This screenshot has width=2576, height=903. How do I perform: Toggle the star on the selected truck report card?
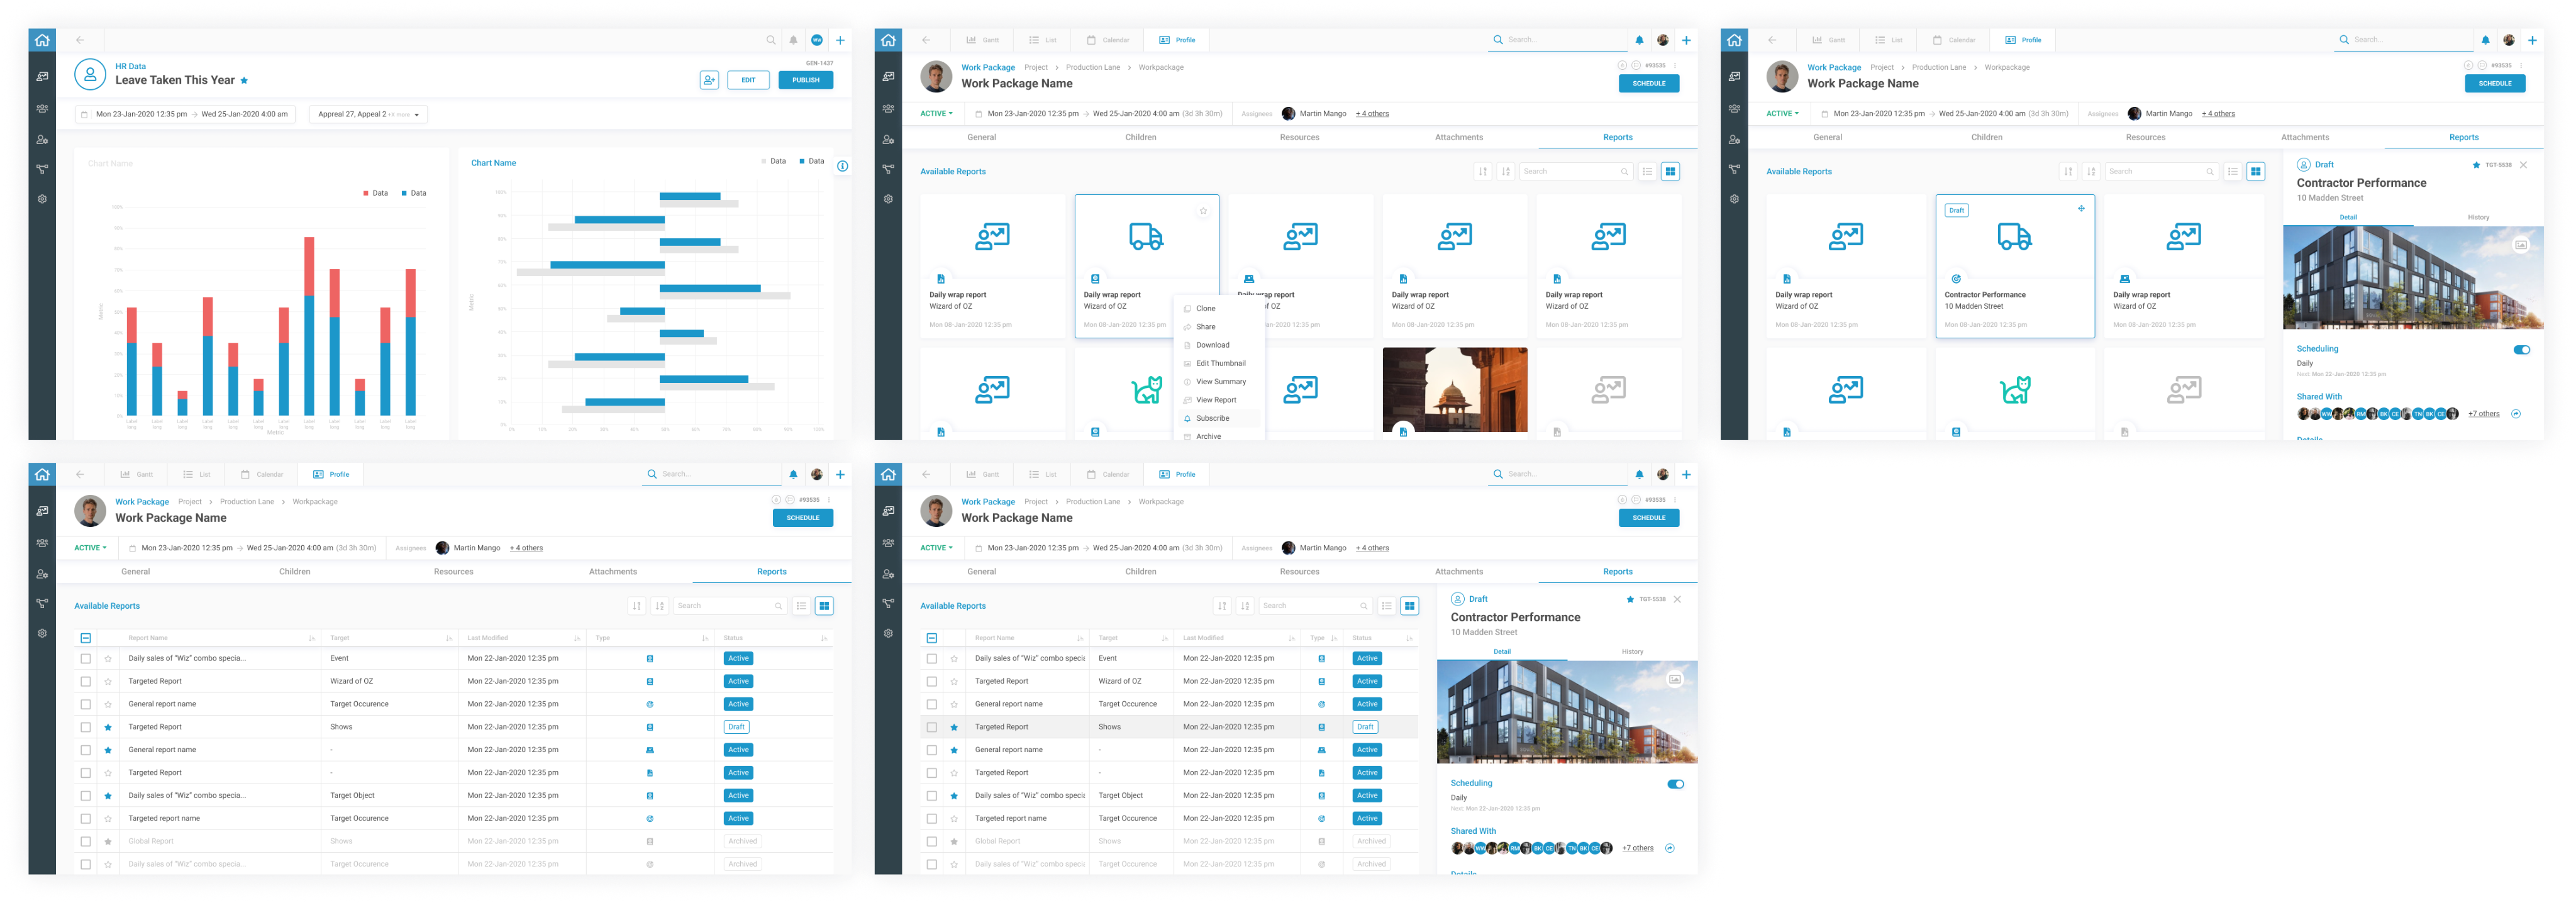1203,211
